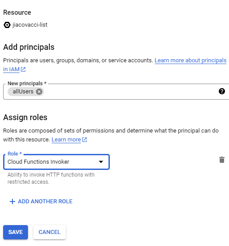Image resolution: width=229 pixels, height=246 pixels.
Task: Click external icon next to Learn more
Action: point(84,140)
